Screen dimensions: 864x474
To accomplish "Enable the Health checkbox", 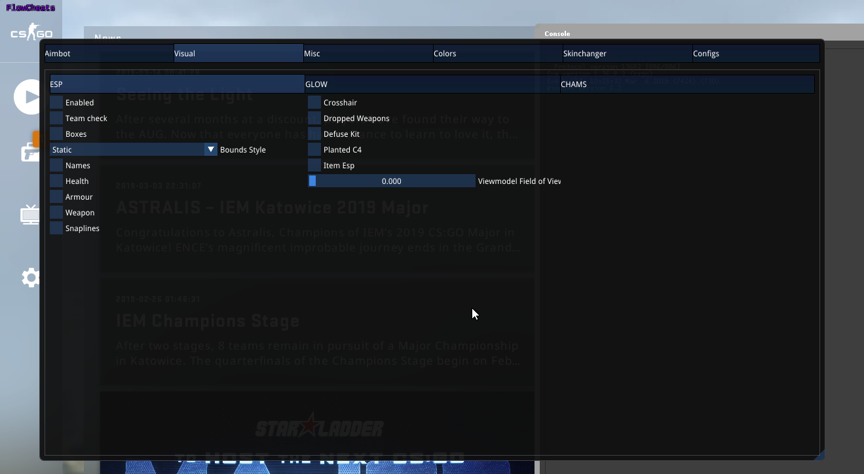I will pyautogui.click(x=56, y=181).
